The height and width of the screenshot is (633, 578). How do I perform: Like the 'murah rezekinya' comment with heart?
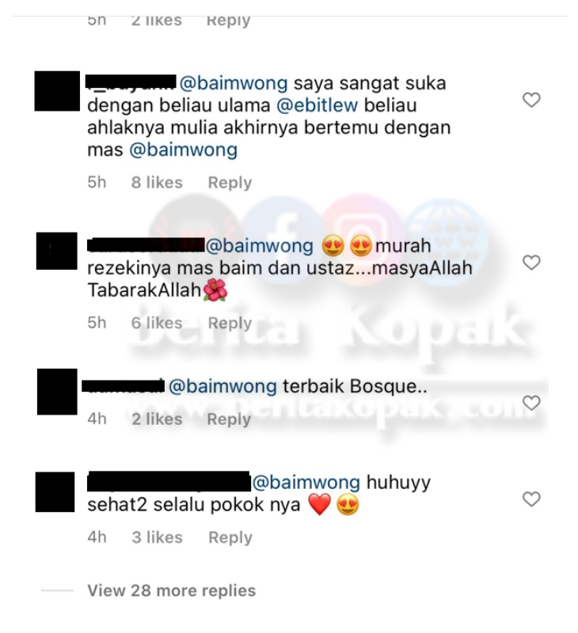531,263
